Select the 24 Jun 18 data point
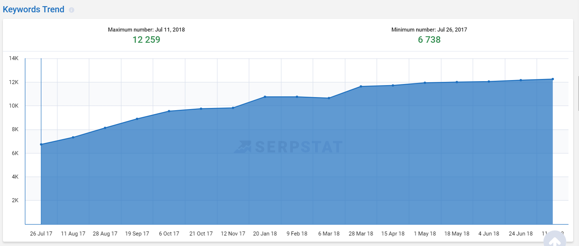Viewport: 579px width, 246px height. coord(521,80)
